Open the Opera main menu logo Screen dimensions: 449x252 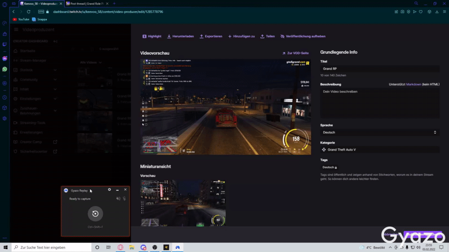(4, 4)
